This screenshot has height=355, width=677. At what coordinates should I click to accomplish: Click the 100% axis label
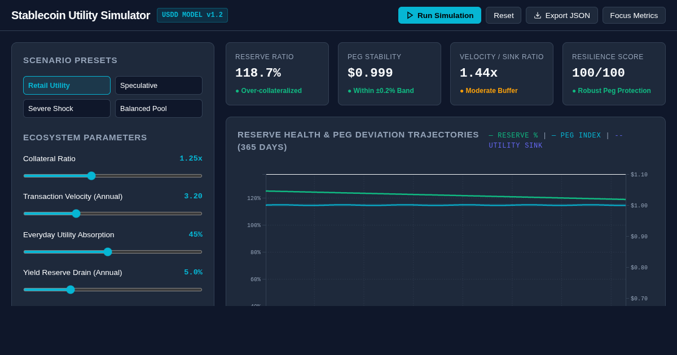click(254, 225)
